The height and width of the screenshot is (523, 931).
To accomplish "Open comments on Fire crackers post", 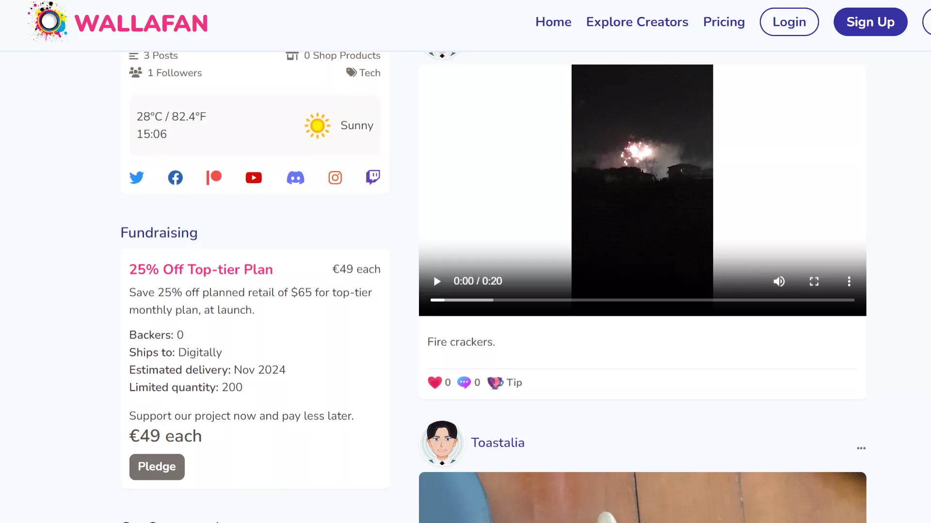I will click(464, 383).
